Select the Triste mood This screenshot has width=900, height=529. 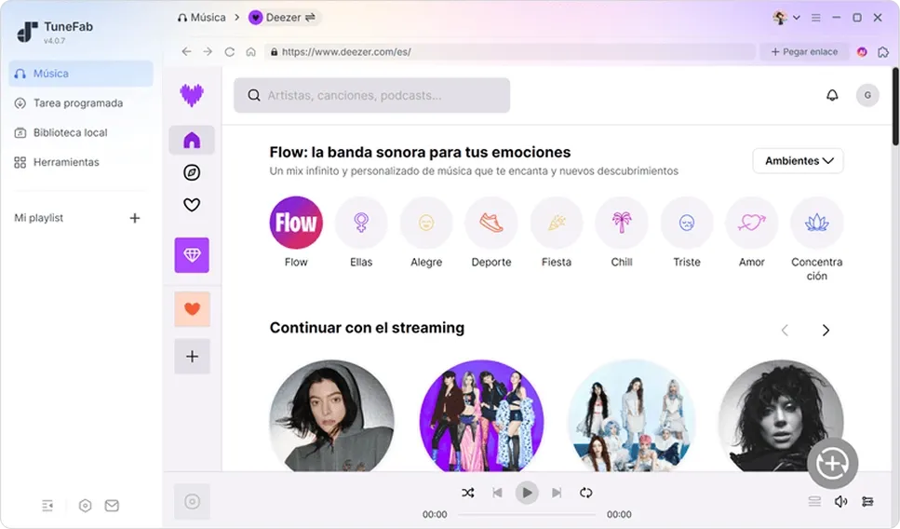[x=687, y=223]
